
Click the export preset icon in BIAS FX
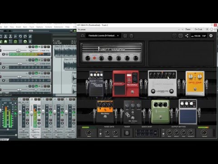click(131, 36)
